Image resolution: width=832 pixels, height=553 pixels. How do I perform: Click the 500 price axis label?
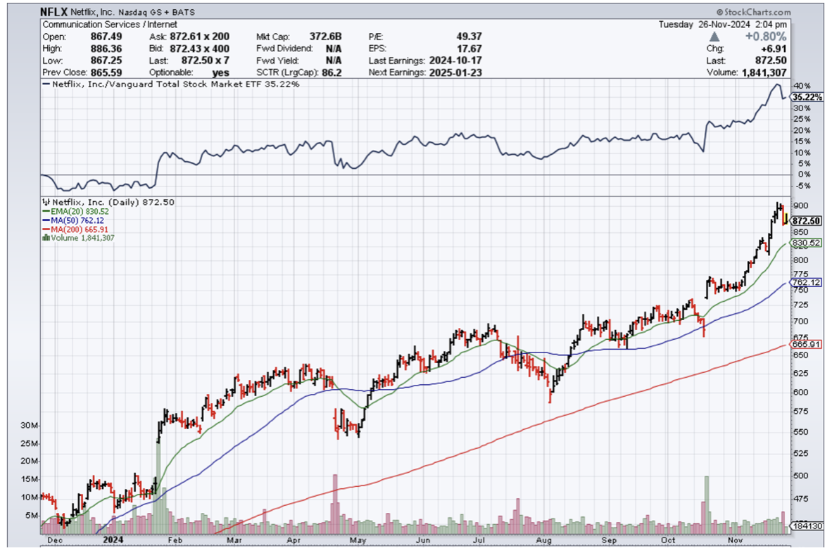(801, 476)
